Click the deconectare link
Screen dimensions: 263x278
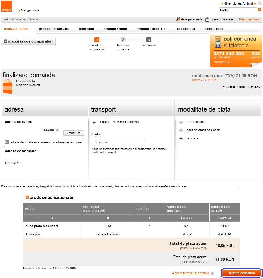[x=249, y=19]
